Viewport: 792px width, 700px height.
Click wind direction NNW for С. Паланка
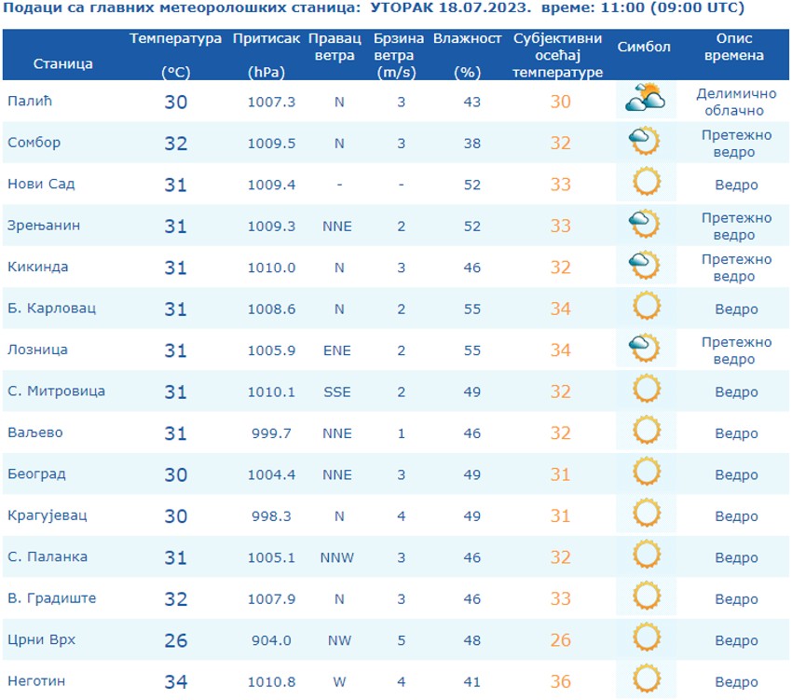[x=337, y=557]
